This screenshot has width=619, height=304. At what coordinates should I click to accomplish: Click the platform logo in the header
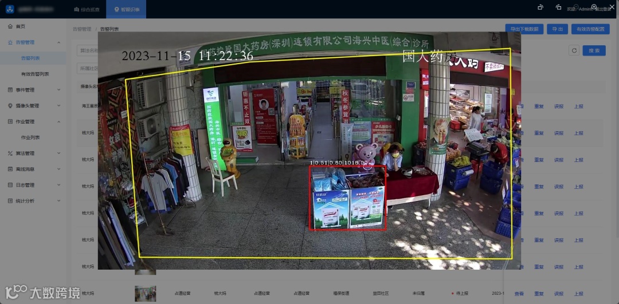pos(10,9)
